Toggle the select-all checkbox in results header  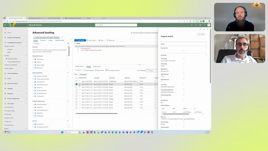77,78
